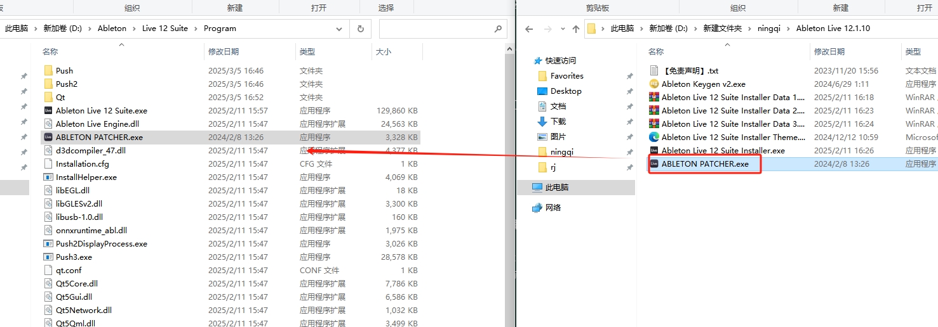Expand breadcrumb arrow after Ableton in left window
This screenshot has width=938, height=327.
coord(134,29)
